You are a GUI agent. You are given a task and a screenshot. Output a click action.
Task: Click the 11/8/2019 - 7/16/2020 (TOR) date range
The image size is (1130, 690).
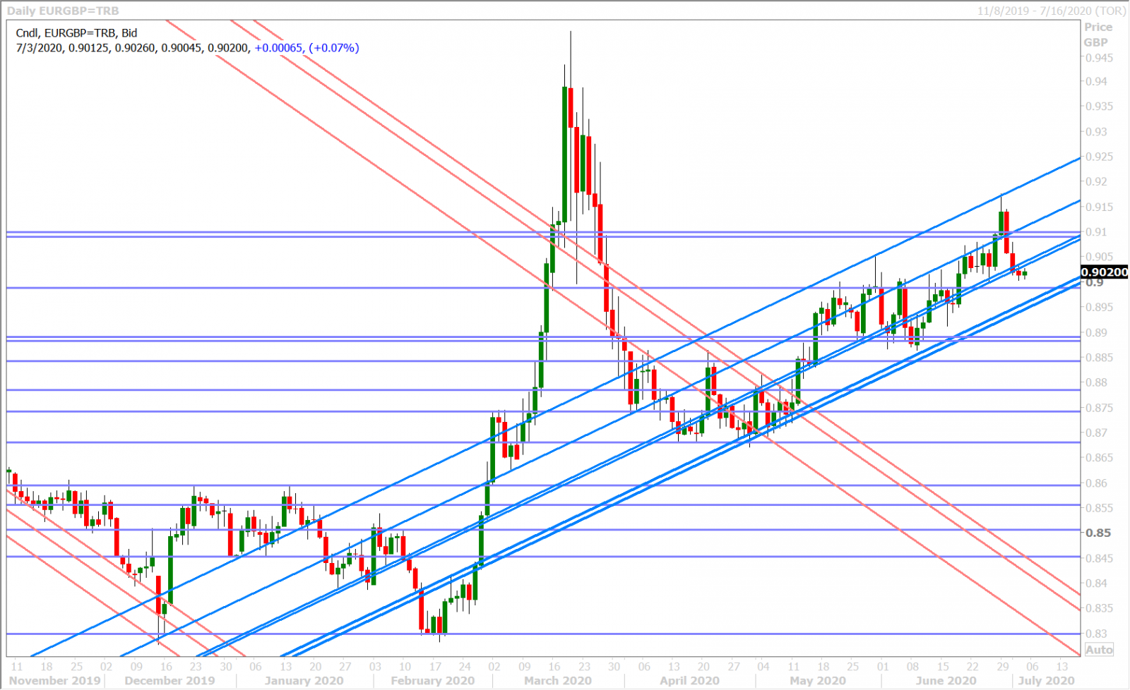(x=1052, y=11)
